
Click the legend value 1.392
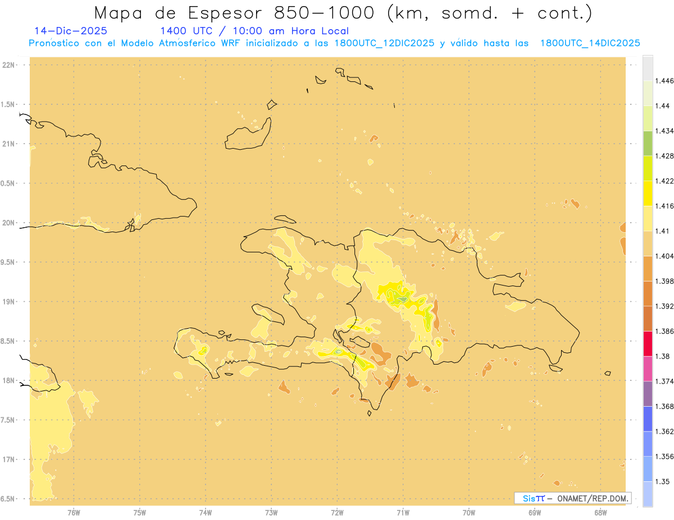[x=664, y=306]
